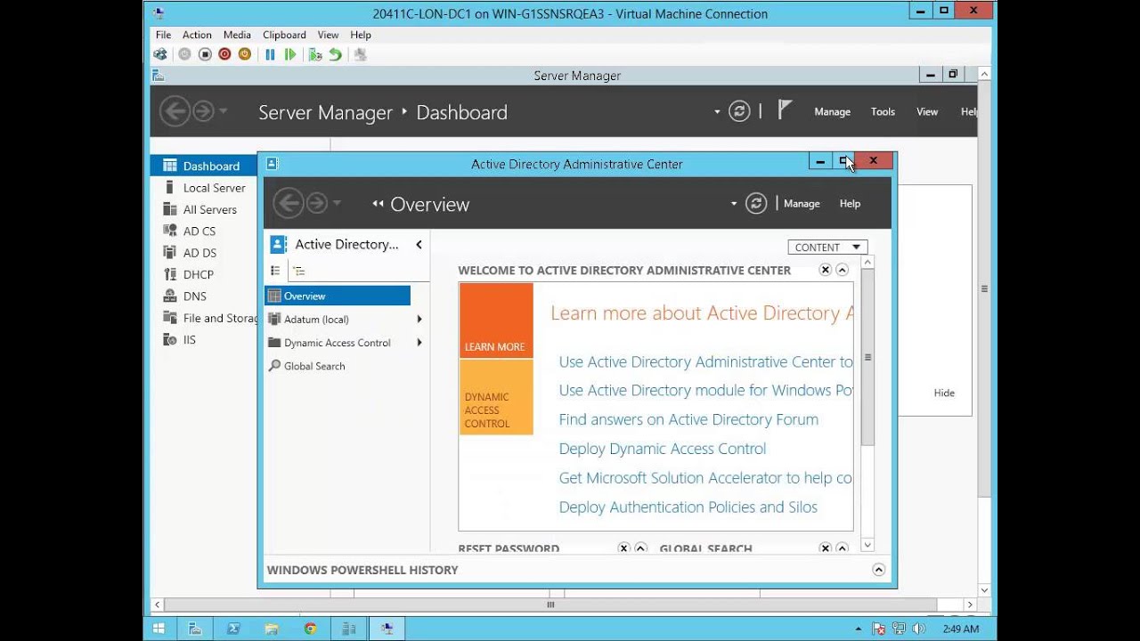The height and width of the screenshot is (641, 1140).
Task: Collapse the Welcome tile
Action: (842, 270)
